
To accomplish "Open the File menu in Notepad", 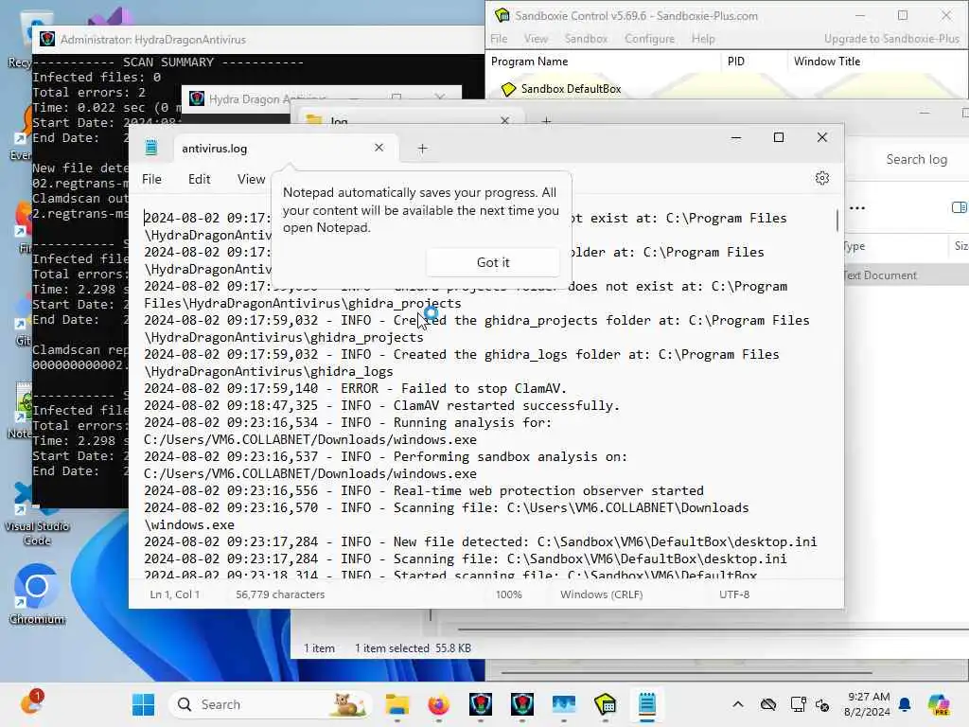I will click(151, 179).
